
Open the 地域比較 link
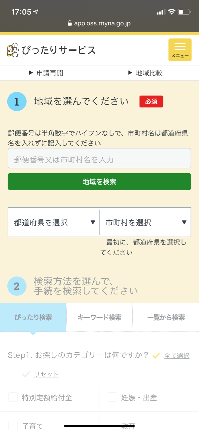pos(145,73)
